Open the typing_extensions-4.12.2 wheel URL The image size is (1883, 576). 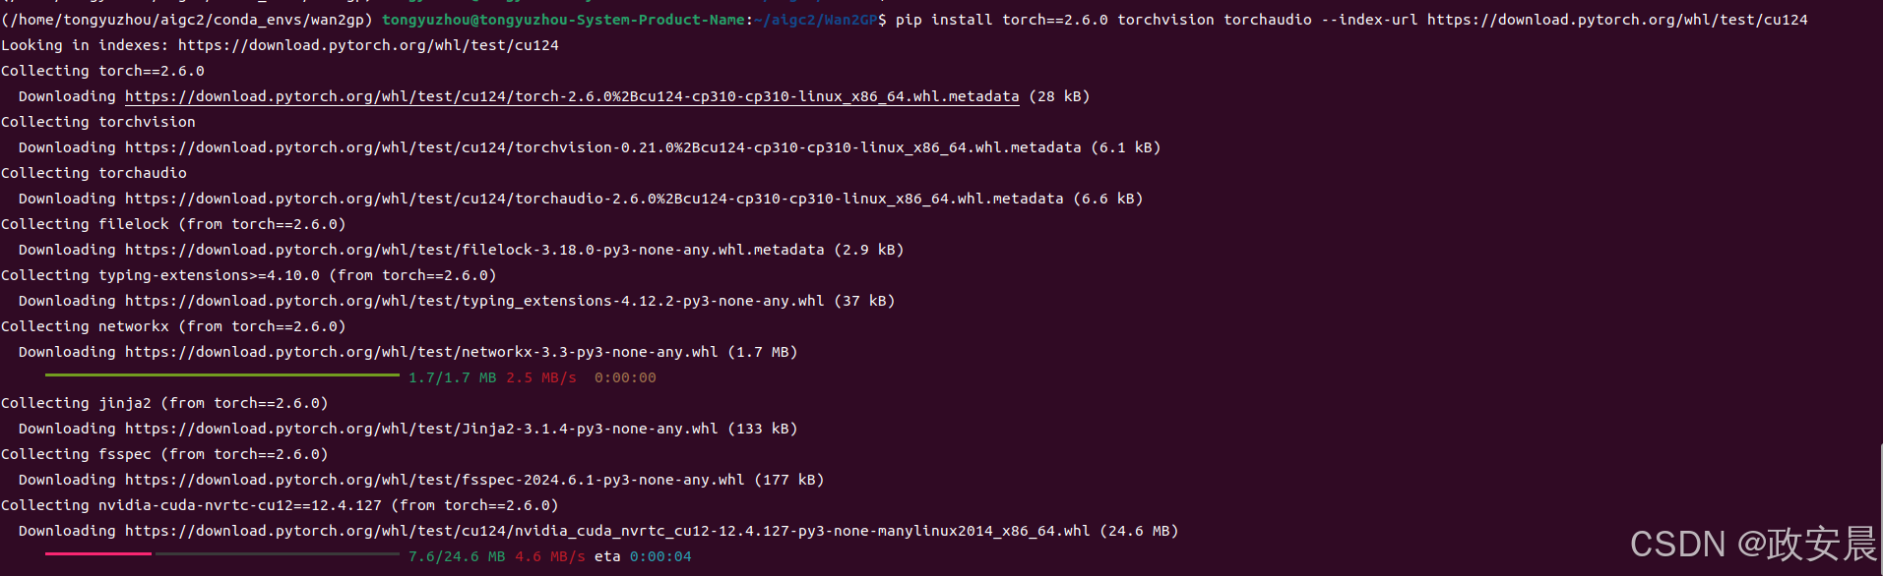tap(474, 301)
